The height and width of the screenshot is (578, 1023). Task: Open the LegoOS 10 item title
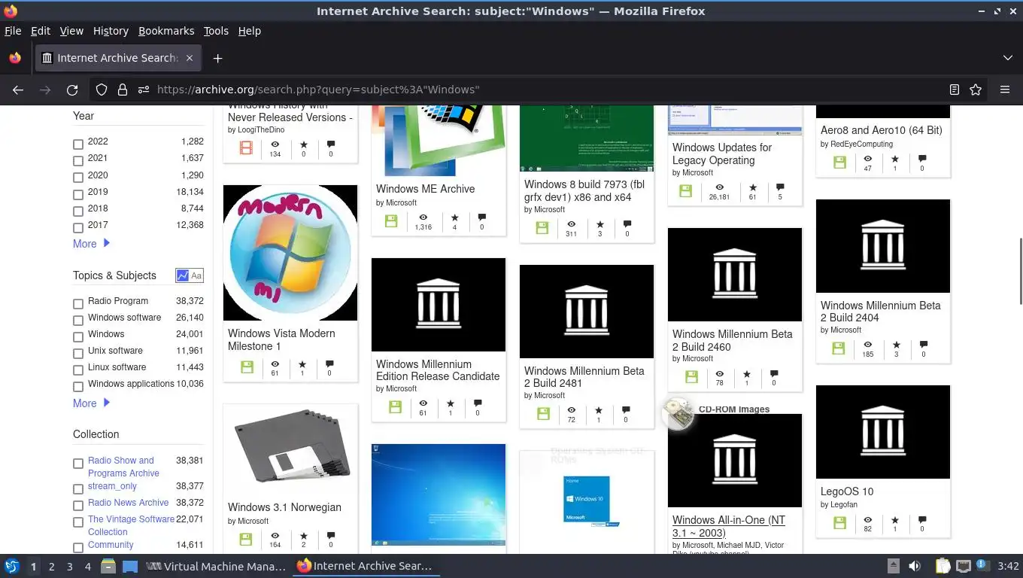(847, 491)
